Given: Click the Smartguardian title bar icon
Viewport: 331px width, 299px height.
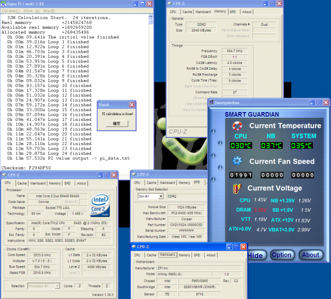Looking at the screenshot, I should (211, 103).
